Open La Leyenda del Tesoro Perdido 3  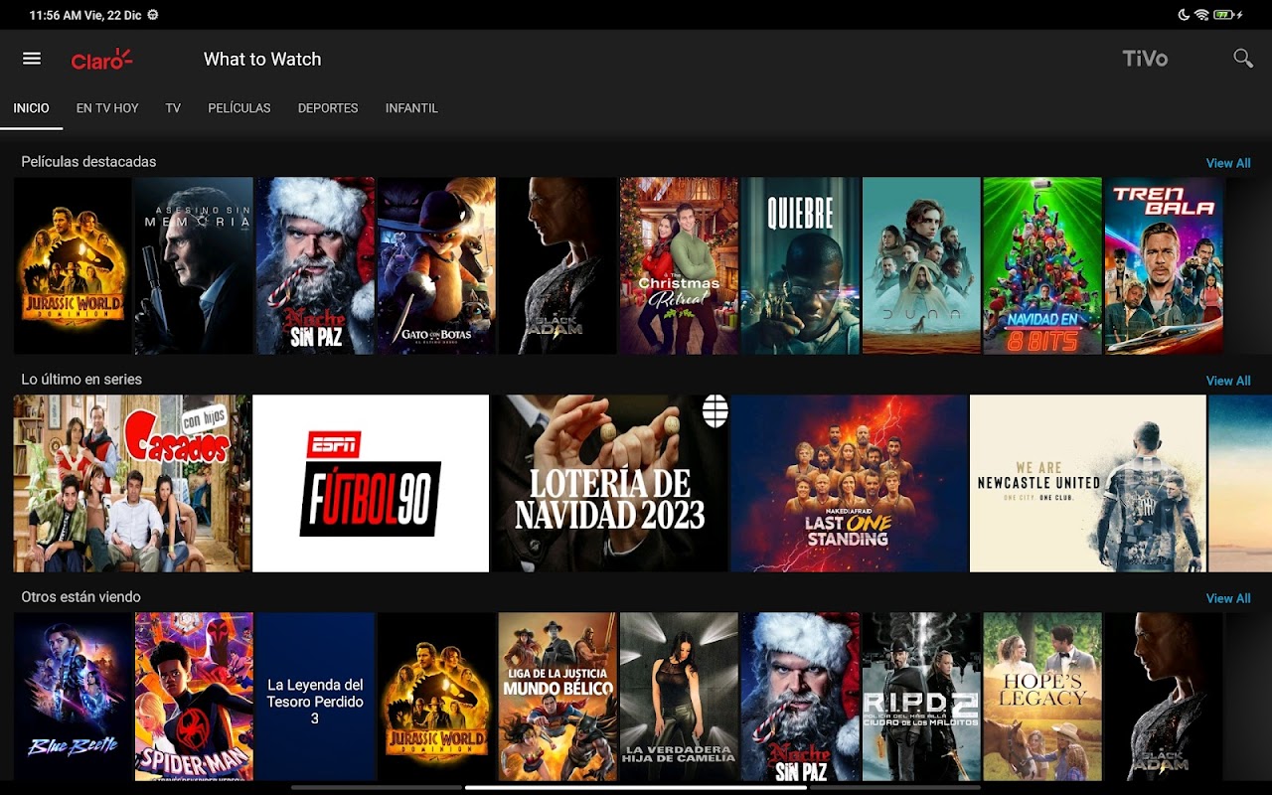tap(316, 697)
